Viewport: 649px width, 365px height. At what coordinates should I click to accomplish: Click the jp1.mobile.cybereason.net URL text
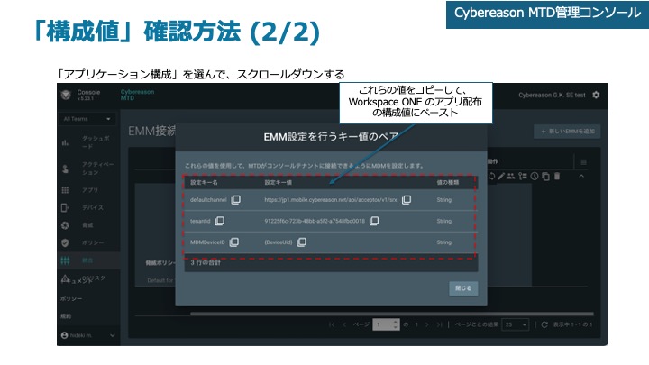click(330, 200)
